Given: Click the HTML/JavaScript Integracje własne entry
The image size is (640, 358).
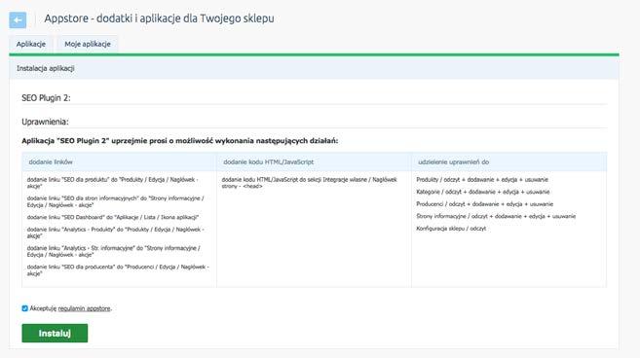Looking at the screenshot, I should pyautogui.click(x=310, y=183).
